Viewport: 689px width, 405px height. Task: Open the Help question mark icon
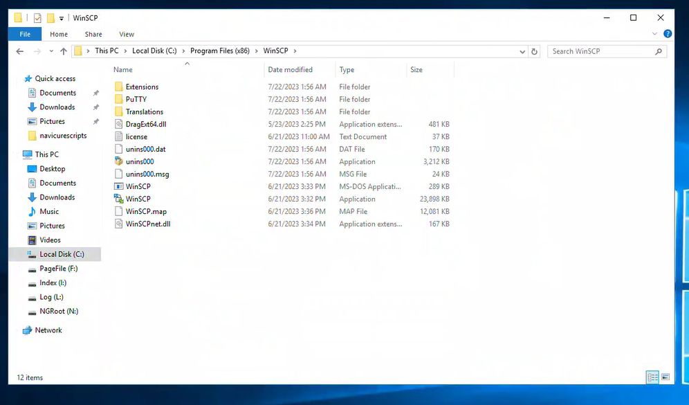click(668, 34)
